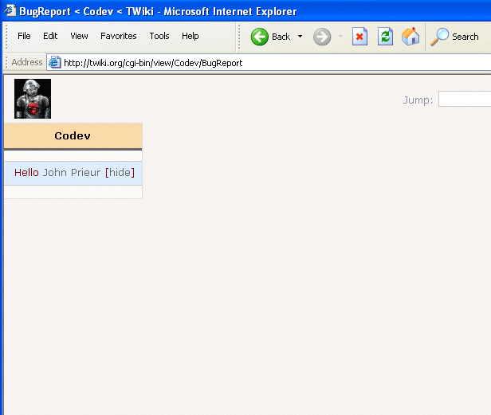Click the Internet Explorer title bar icon

pyautogui.click(x=10, y=11)
